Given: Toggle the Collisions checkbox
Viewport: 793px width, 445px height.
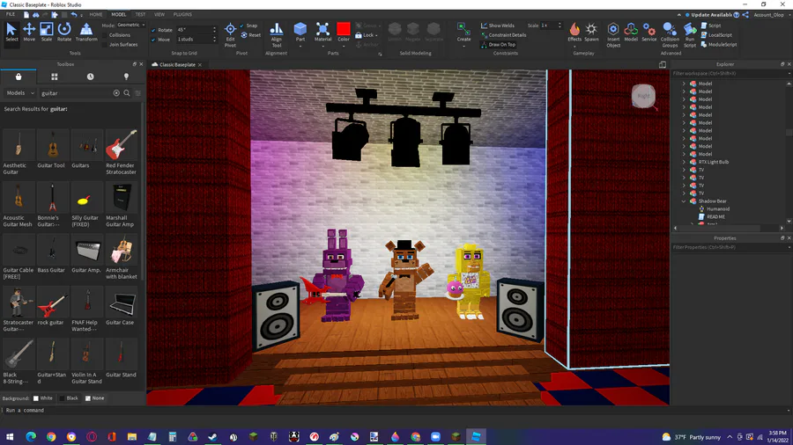Looking at the screenshot, I should pyautogui.click(x=105, y=35).
